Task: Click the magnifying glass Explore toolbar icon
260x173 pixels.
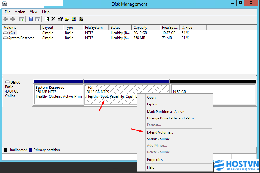Action: coord(74,19)
